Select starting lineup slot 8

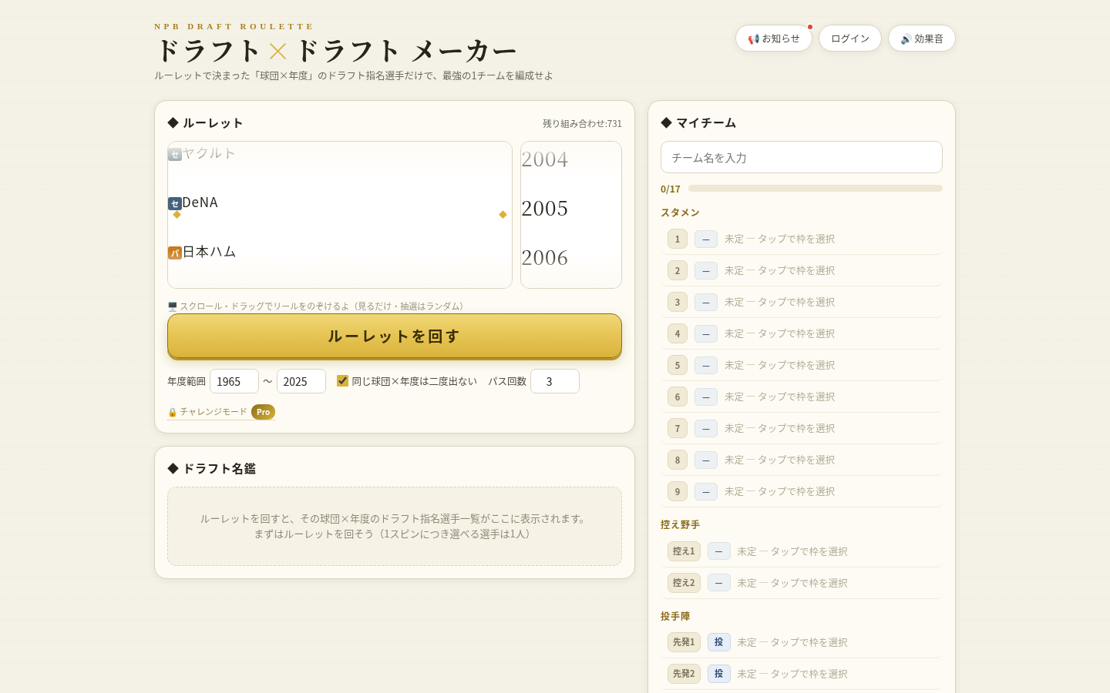[x=802, y=460]
